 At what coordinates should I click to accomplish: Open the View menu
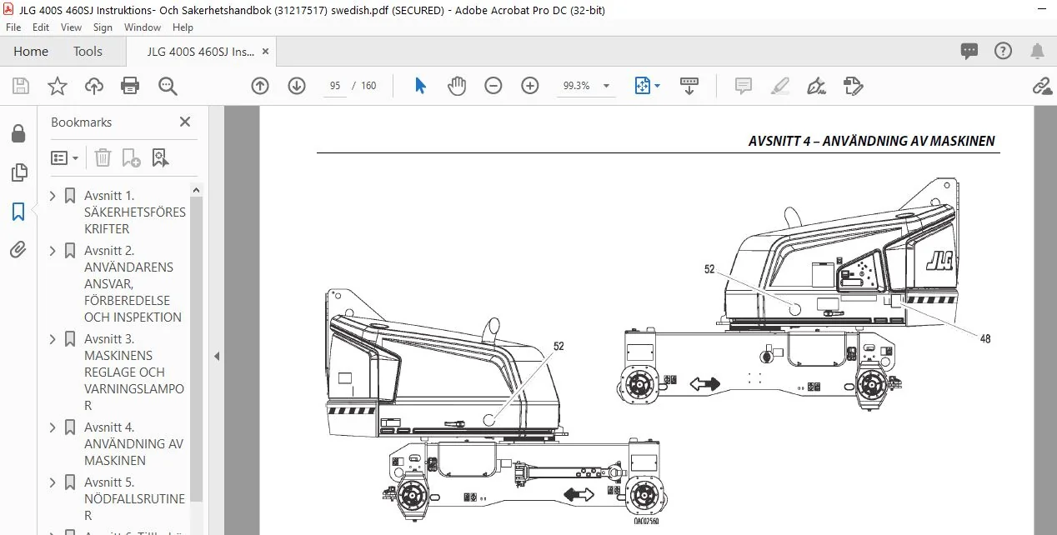[71, 27]
